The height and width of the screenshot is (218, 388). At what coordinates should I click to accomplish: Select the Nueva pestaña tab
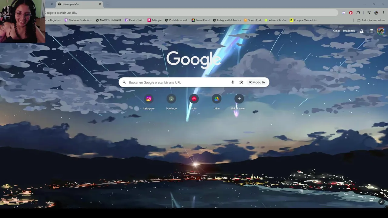pyautogui.click(x=79, y=4)
